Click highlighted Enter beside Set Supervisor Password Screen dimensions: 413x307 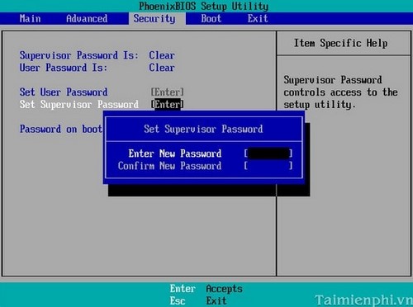tap(167, 105)
